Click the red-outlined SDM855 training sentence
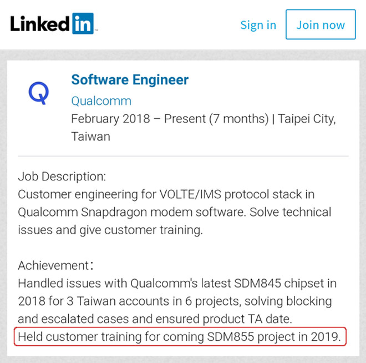The width and height of the screenshot is (366, 363). (x=180, y=336)
